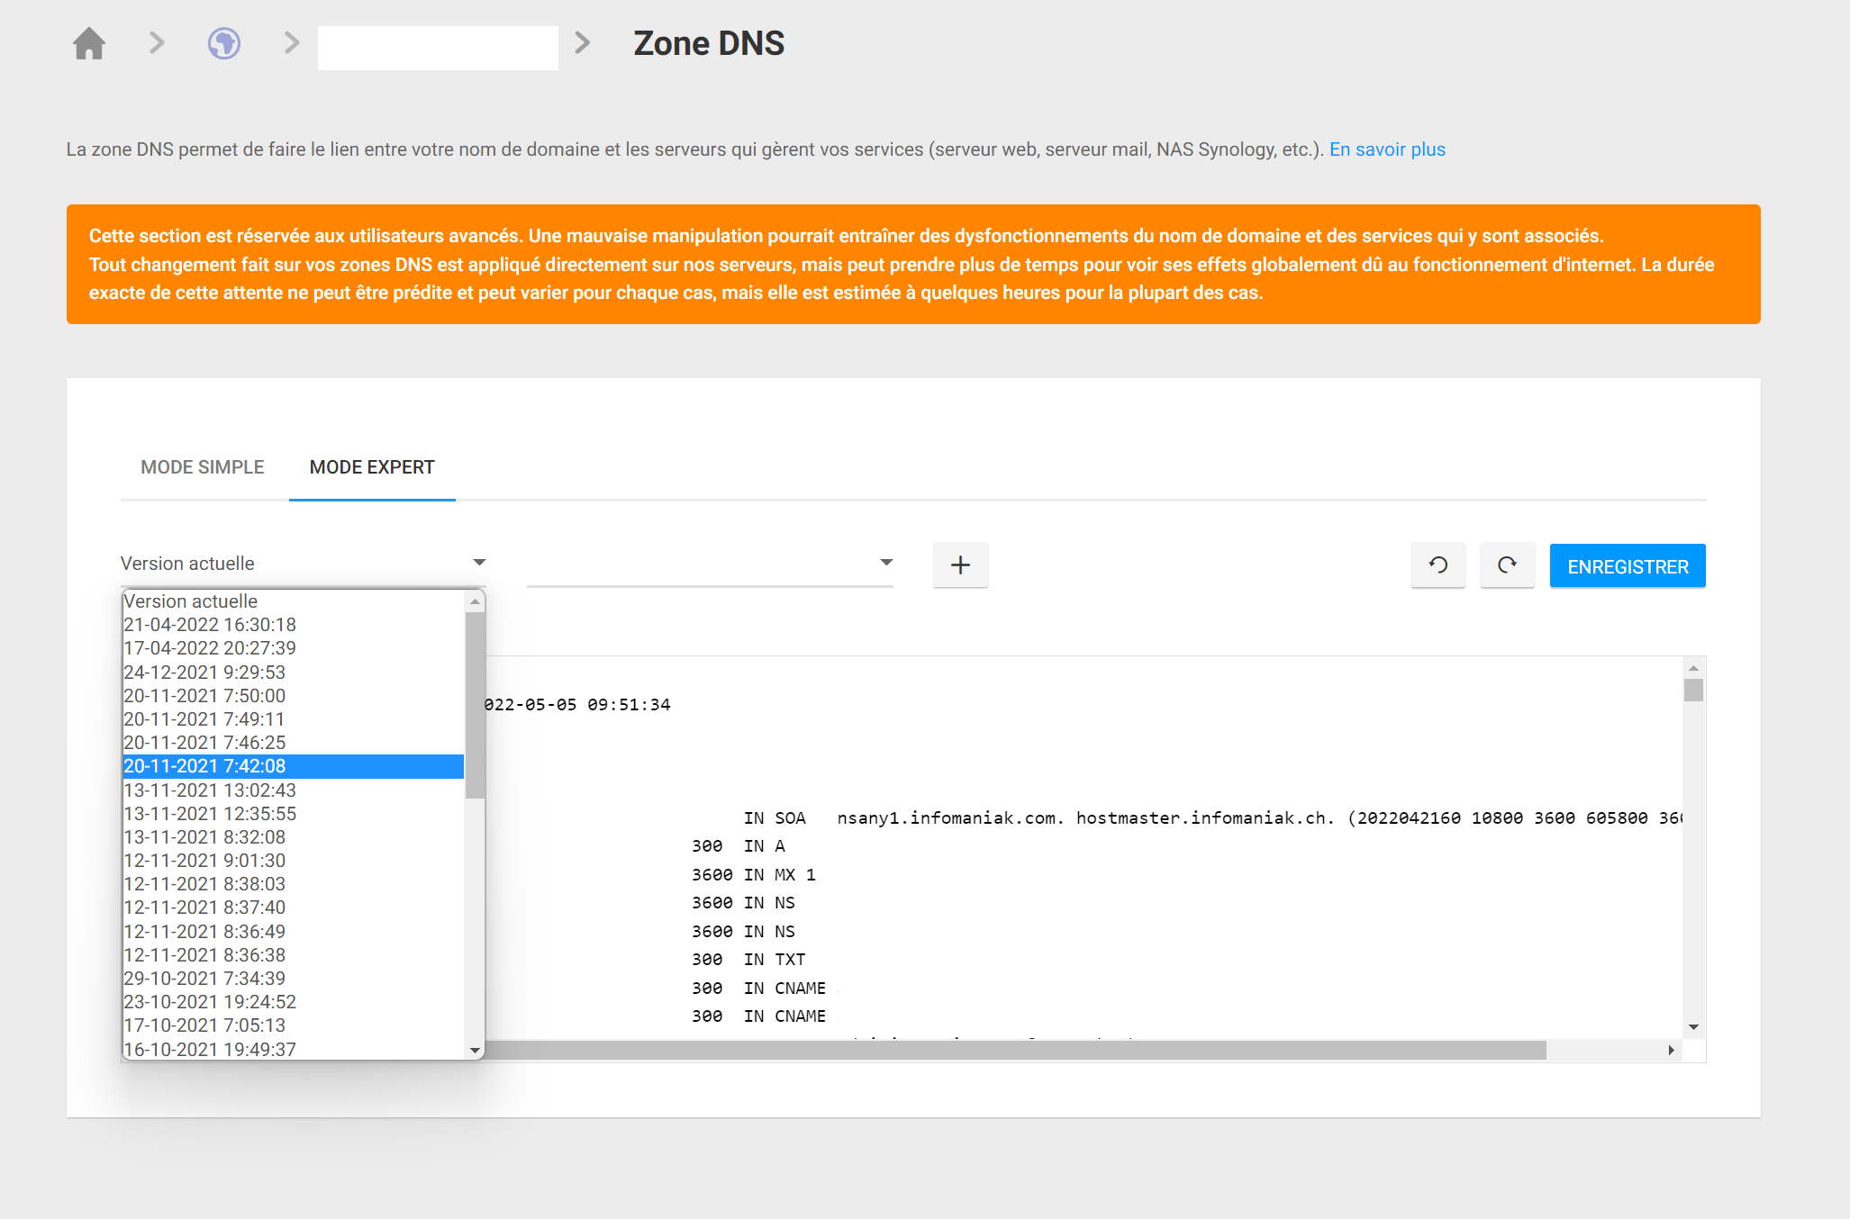Click the chevron after the globe icon

coord(289,42)
